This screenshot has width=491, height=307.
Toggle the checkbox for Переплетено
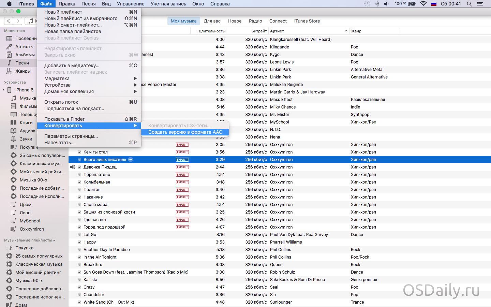(79, 175)
